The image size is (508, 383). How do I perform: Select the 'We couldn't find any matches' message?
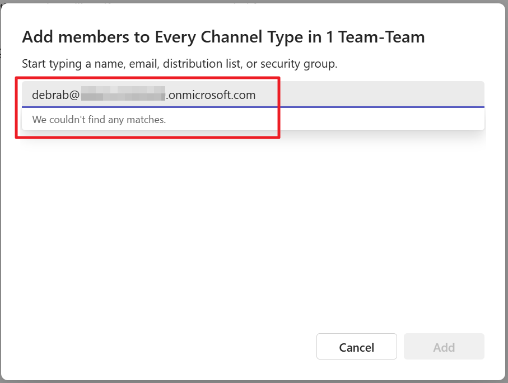click(99, 119)
